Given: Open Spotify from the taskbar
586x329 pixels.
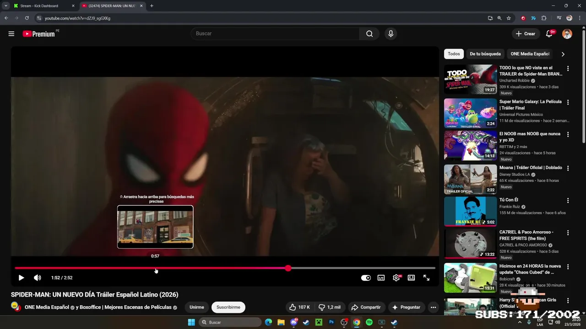Looking at the screenshot, I should click(369, 322).
